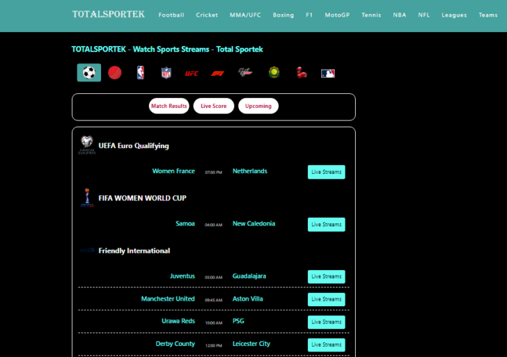This screenshot has width=507, height=357.
Task: Click the Urawa Reds team link
Action: [x=178, y=321]
